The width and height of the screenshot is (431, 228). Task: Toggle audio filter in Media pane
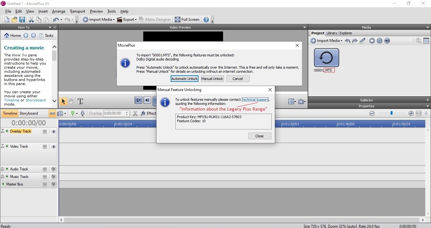click(x=387, y=41)
